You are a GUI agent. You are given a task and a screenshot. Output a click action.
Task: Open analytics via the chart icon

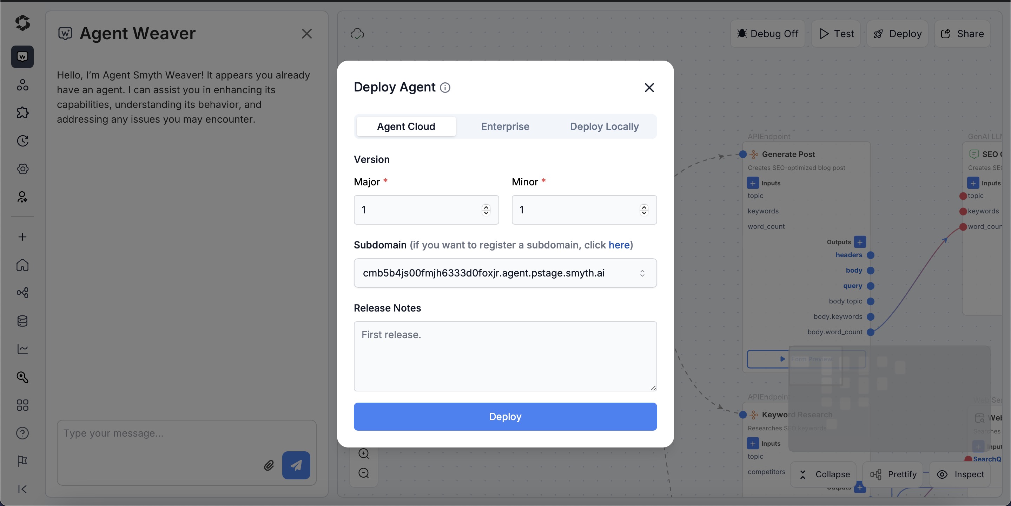point(22,349)
